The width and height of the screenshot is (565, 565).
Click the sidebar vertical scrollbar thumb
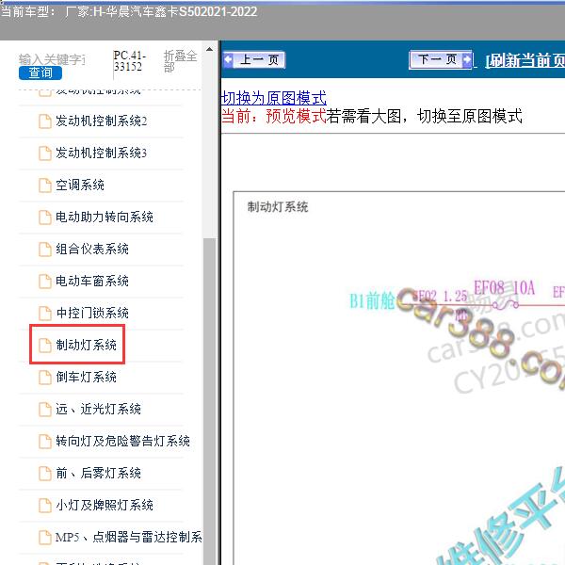(209, 401)
